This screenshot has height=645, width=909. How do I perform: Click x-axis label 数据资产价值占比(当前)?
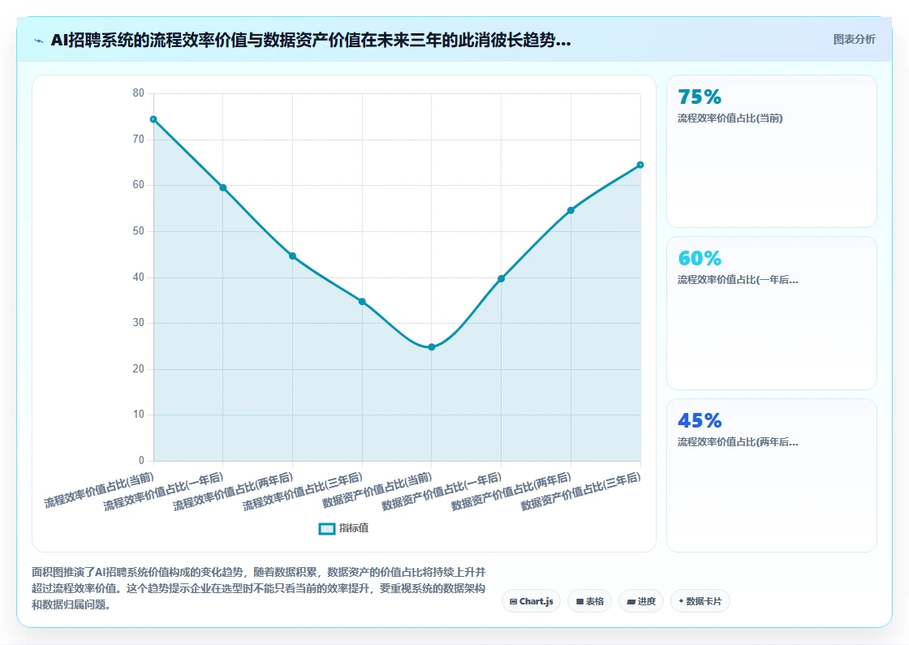click(377, 490)
